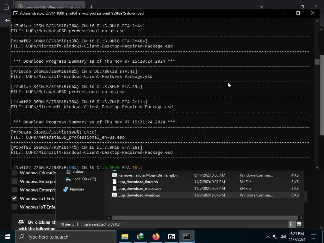Close the Administrator command prompt window
This screenshot has width=324, height=243.
(x=312, y=13)
